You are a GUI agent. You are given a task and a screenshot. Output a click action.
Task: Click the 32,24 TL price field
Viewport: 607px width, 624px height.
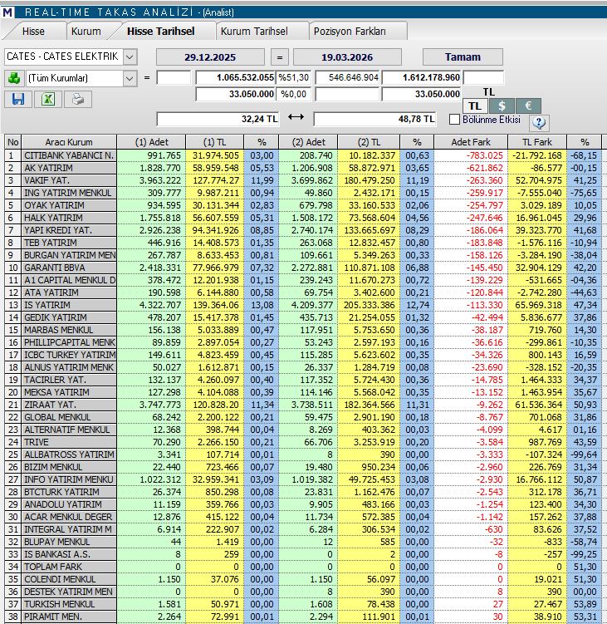(x=218, y=119)
